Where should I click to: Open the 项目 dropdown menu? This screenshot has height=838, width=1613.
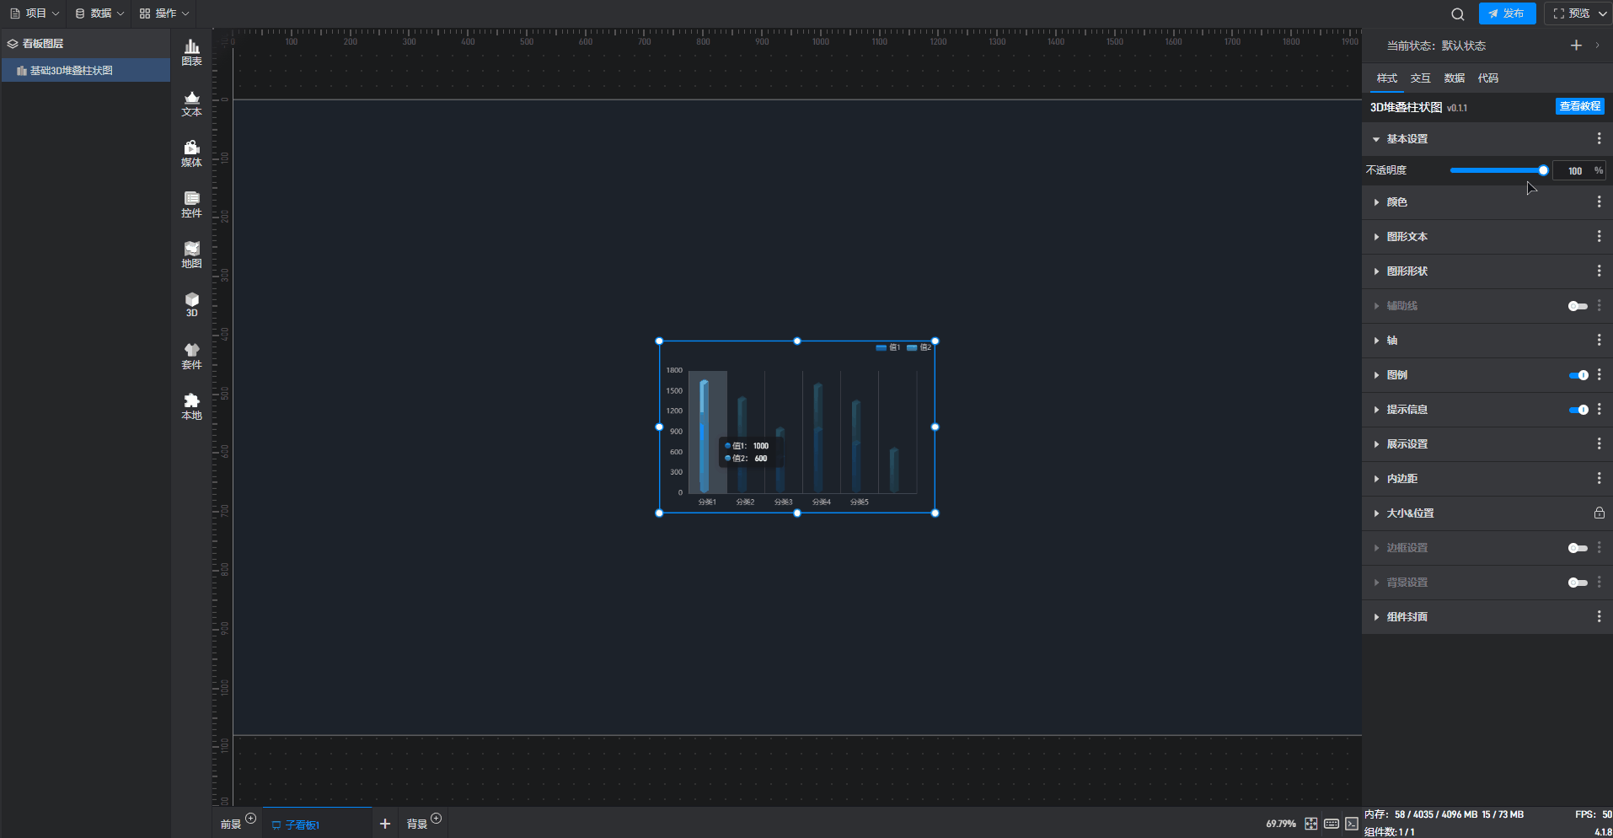35,13
